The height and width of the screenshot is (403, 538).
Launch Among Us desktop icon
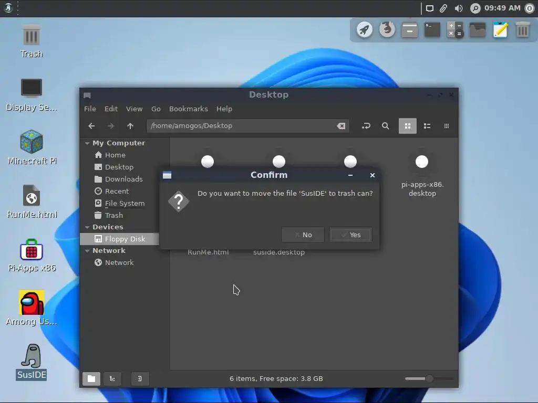click(x=32, y=309)
